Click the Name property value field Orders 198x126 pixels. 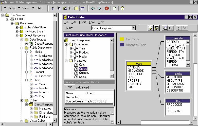click(99, 93)
